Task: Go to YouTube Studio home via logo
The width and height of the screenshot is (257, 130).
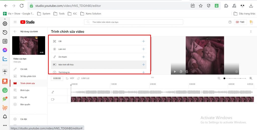Action: [27, 22]
